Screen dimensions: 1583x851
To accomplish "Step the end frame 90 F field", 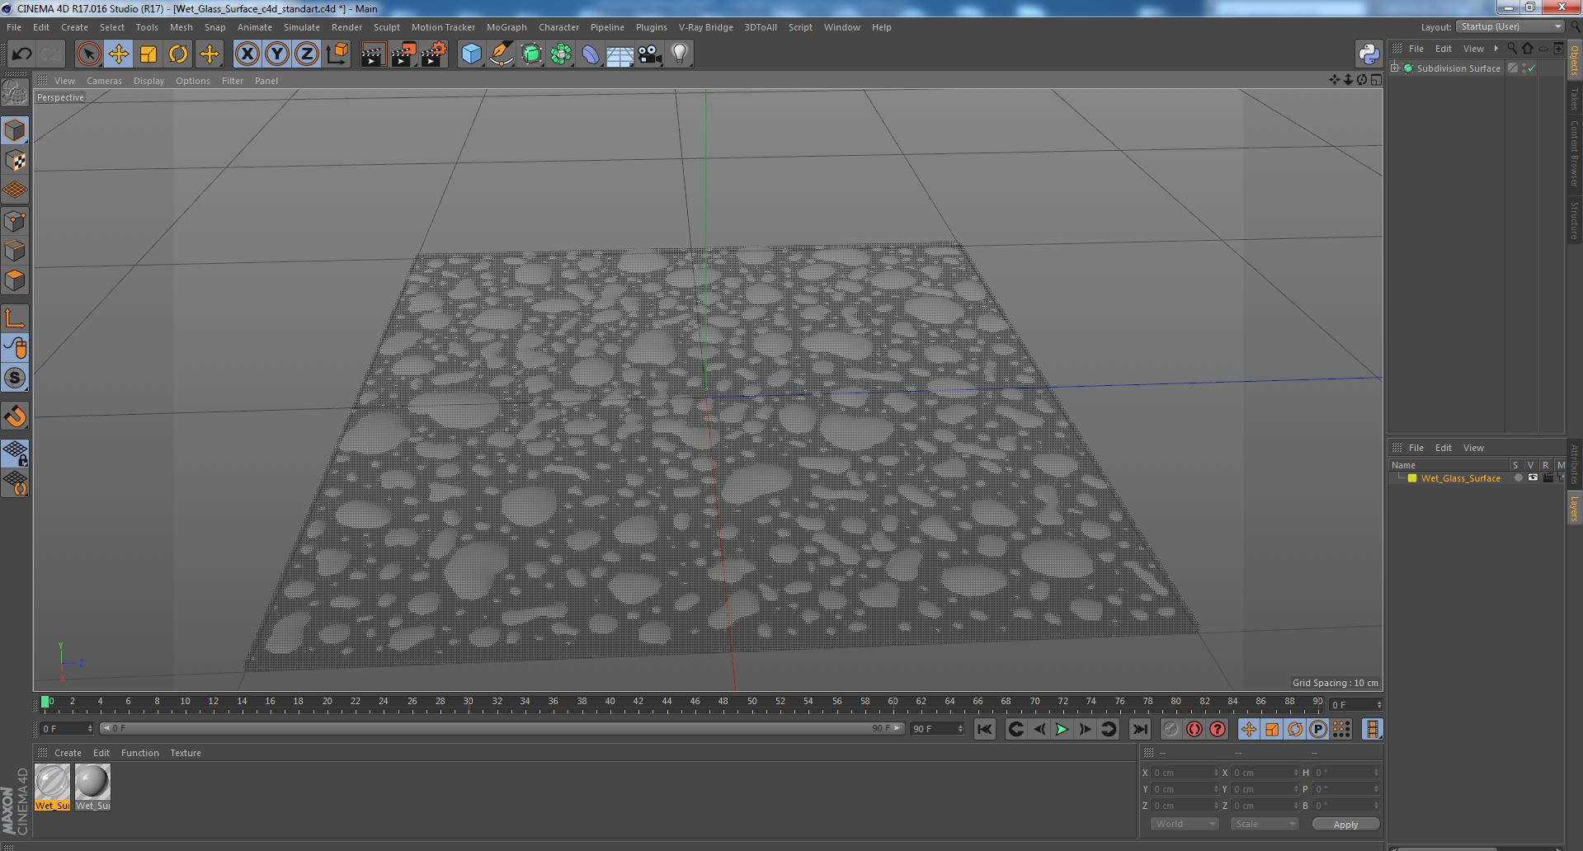I will (936, 729).
